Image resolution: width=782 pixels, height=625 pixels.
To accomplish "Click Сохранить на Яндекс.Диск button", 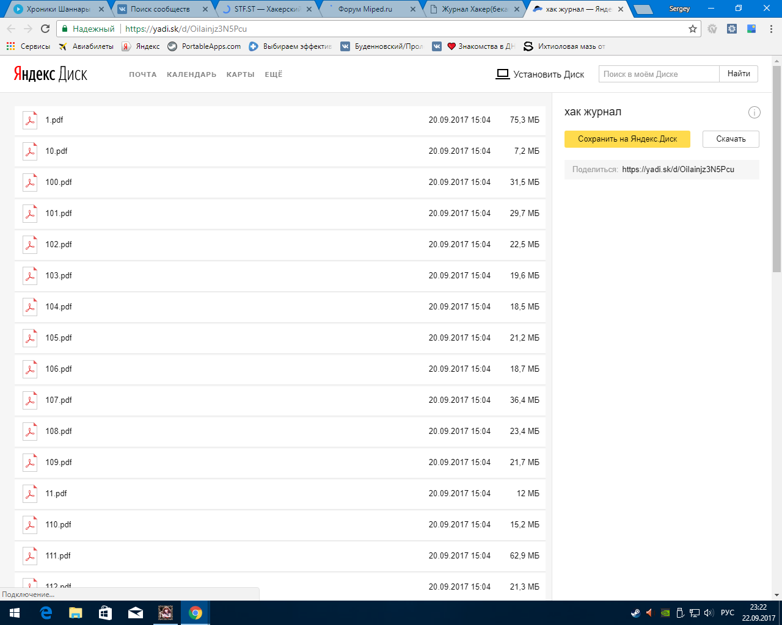I will point(627,139).
